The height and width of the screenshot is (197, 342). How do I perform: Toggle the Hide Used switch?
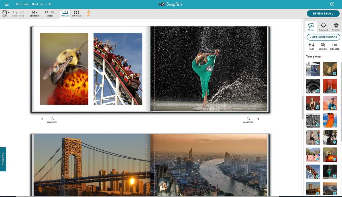tap(334, 45)
